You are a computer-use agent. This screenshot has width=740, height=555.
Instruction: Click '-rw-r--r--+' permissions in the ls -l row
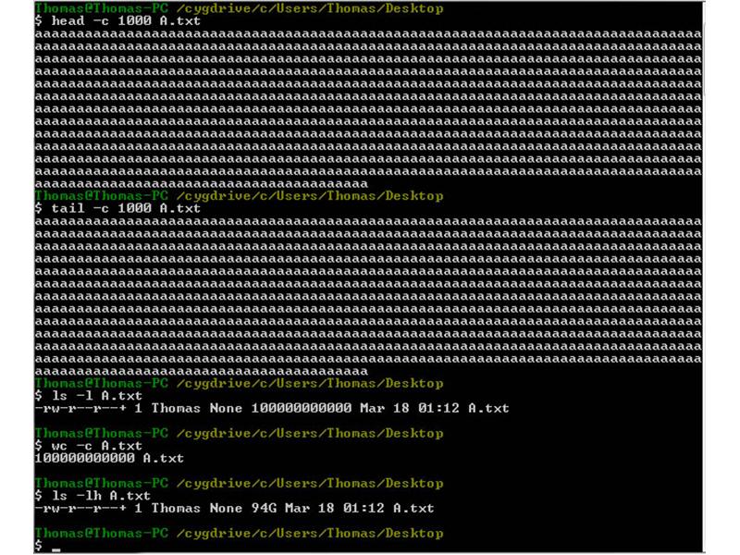(80, 408)
